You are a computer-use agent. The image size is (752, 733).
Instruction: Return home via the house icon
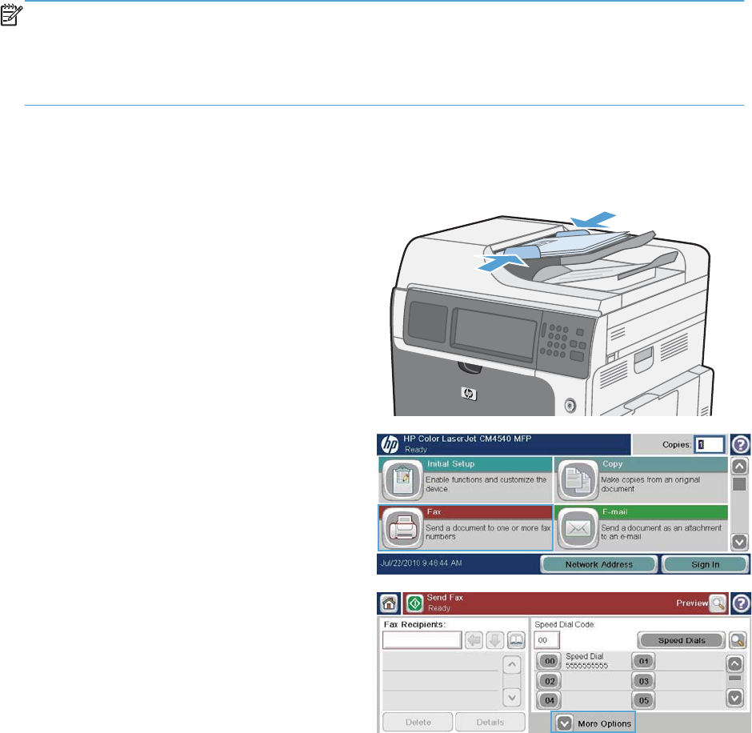[x=389, y=603]
